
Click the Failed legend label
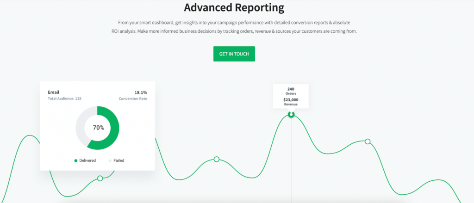coord(119,161)
